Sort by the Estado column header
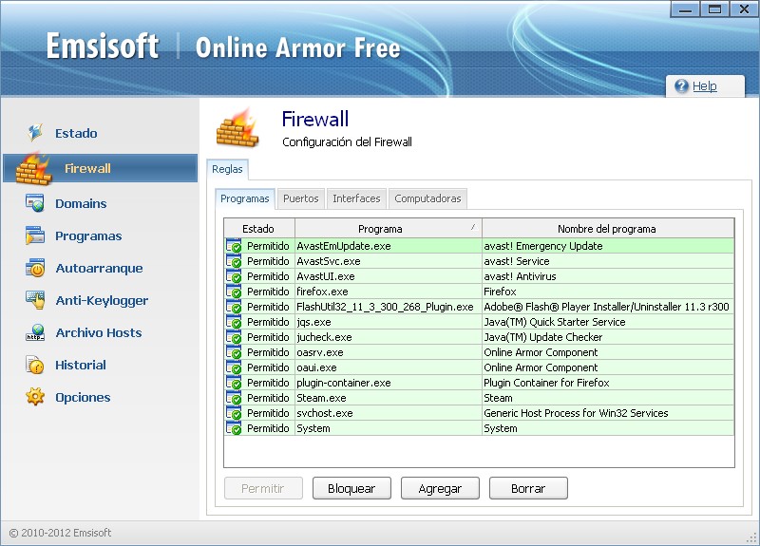The height and width of the screenshot is (546, 760). click(258, 229)
